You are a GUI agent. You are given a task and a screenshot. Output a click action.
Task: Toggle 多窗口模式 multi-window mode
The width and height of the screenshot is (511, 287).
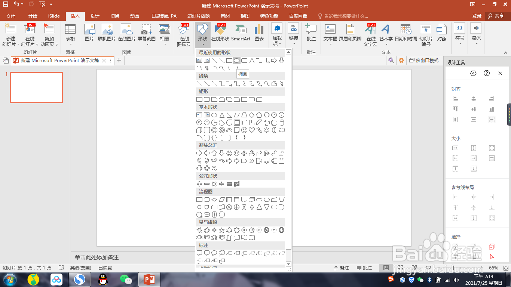click(424, 60)
